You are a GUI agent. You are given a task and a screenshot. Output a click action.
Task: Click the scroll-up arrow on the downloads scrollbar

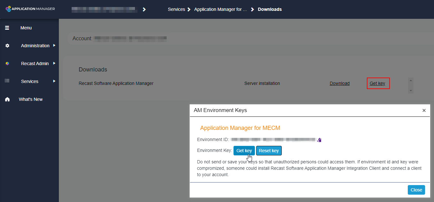pyautogui.click(x=411, y=80)
